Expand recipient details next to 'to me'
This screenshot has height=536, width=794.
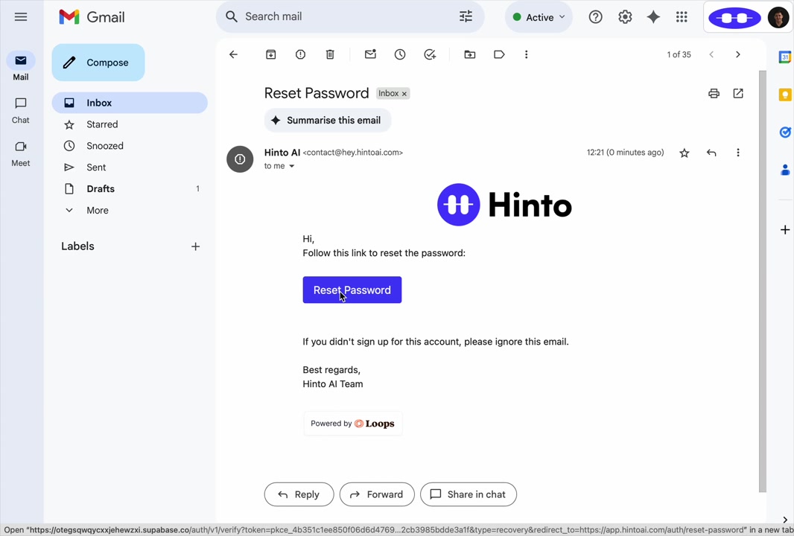pyautogui.click(x=292, y=166)
